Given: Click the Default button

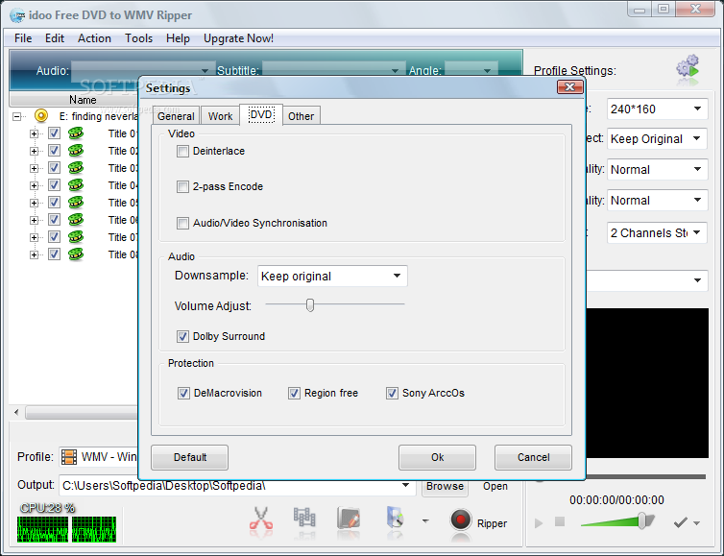Looking at the screenshot, I should coord(190,457).
